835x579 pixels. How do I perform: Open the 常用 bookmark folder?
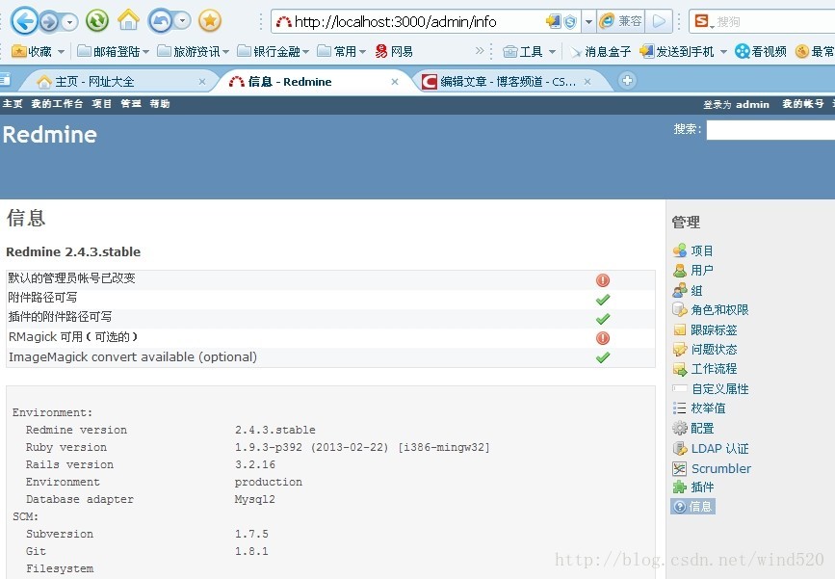341,52
